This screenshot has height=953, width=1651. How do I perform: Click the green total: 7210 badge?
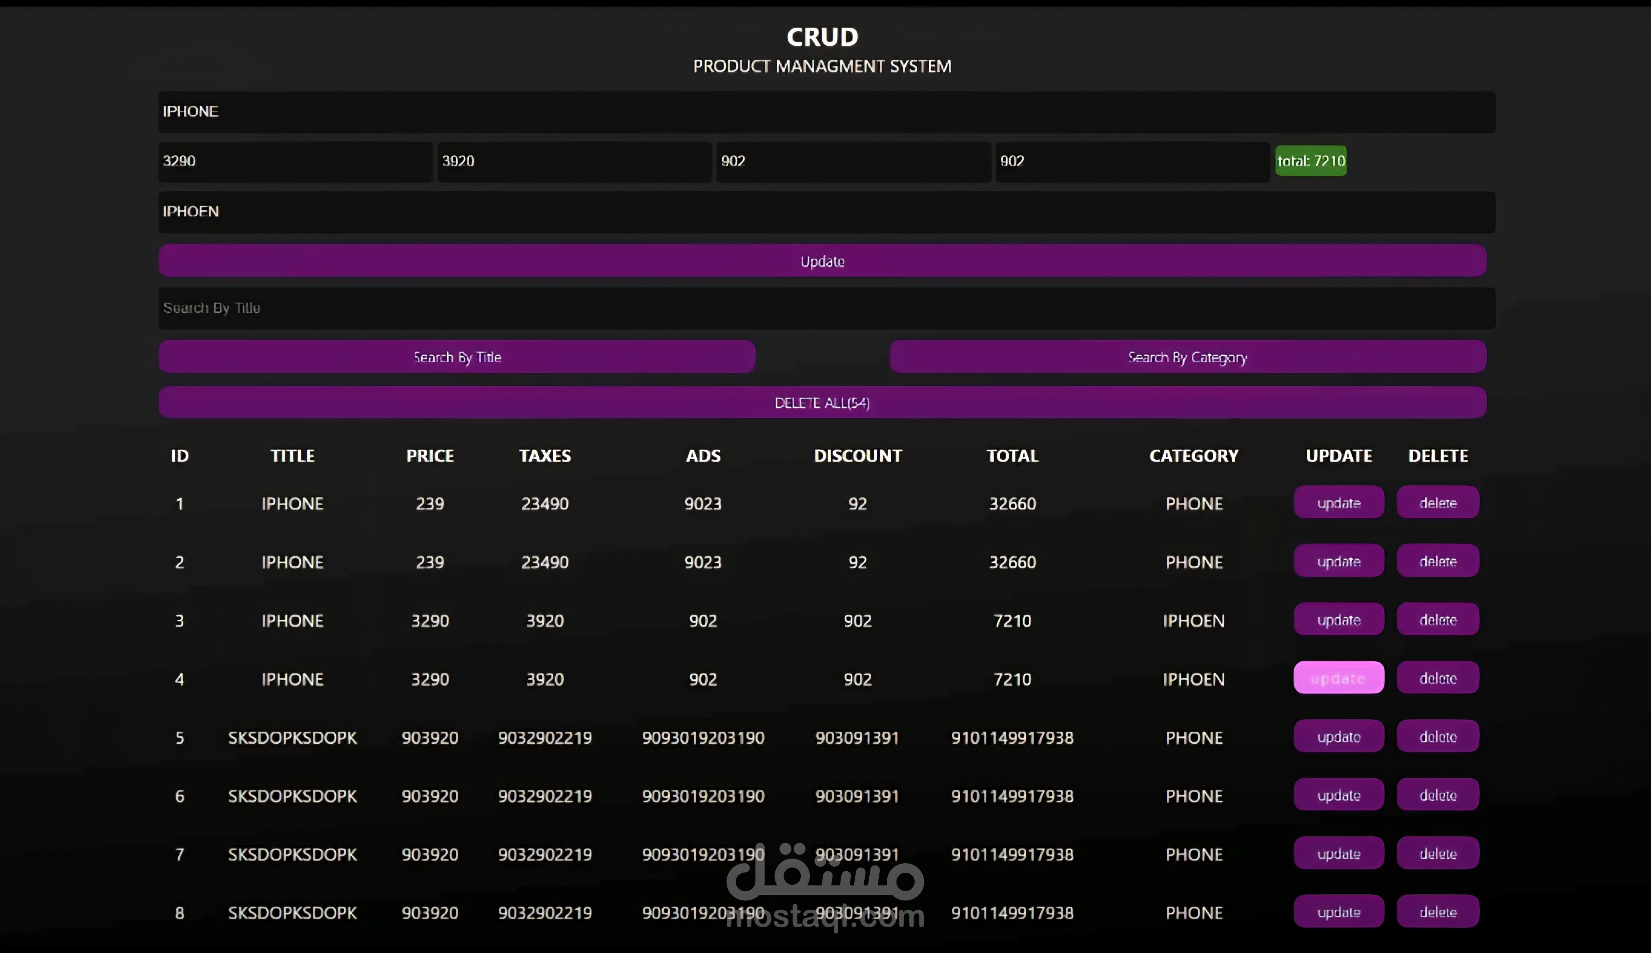1310,161
